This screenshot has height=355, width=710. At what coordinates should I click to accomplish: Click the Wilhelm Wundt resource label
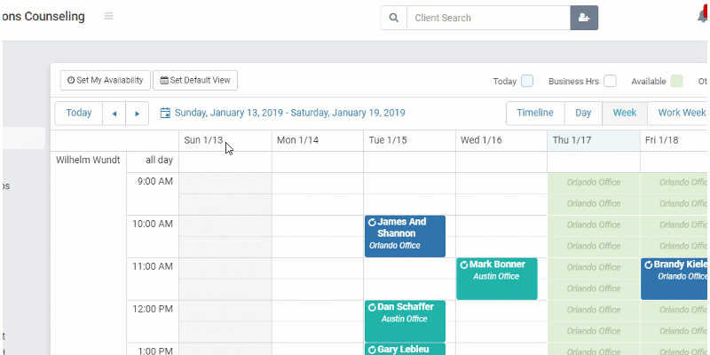pyautogui.click(x=88, y=160)
